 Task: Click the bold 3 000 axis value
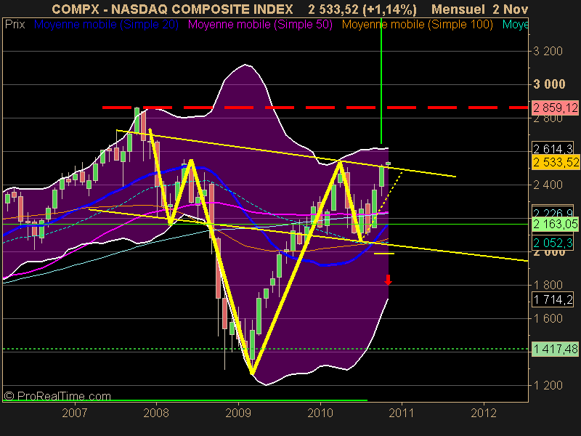coord(549,84)
